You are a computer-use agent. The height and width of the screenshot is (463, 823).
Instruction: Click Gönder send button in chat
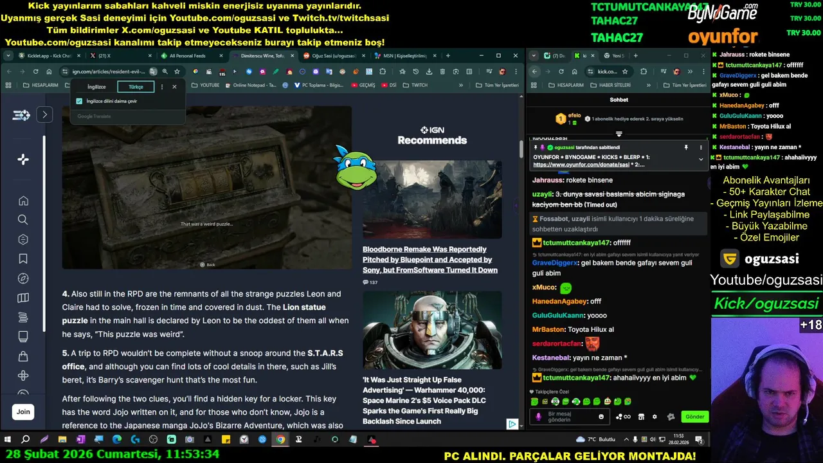pyautogui.click(x=695, y=417)
